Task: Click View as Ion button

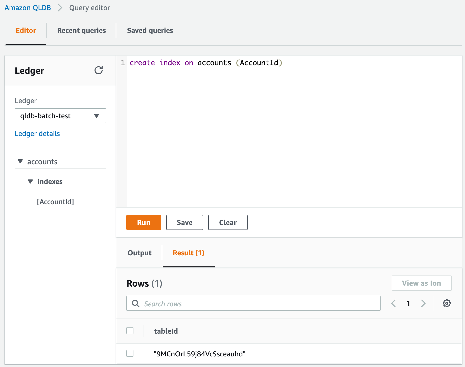Action: tap(422, 283)
